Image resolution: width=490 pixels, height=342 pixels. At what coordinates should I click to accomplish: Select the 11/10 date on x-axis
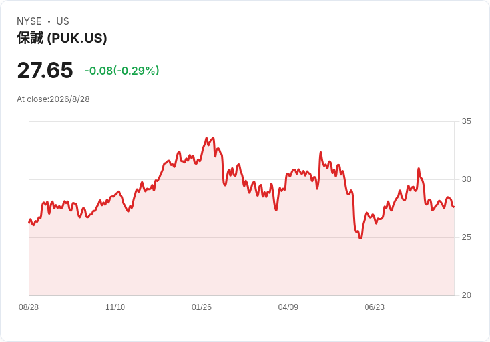point(115,307)
